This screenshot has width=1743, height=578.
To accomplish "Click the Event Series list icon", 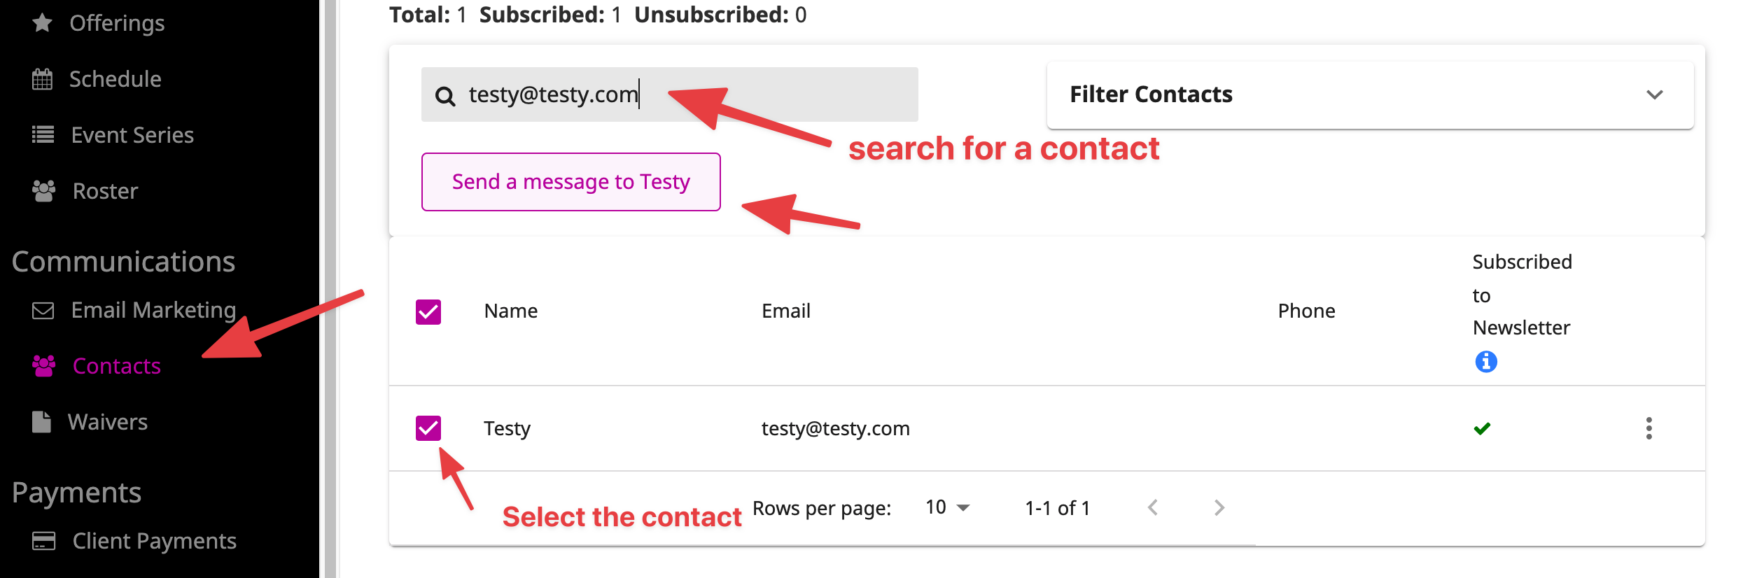I will click(x=43, y=134).
